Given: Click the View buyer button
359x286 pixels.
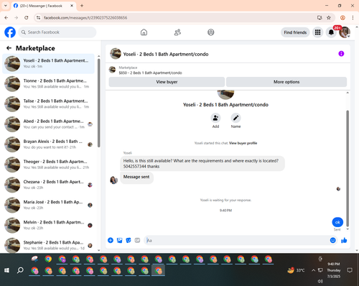Looking at the screenshot, I should [x=167, y=82].
